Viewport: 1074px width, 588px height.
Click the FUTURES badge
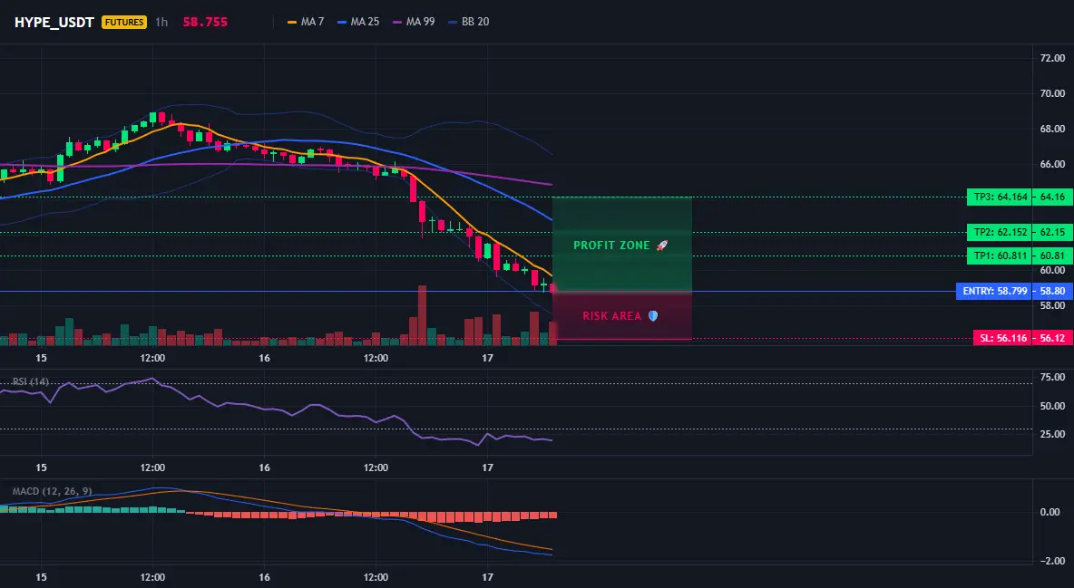124,22
